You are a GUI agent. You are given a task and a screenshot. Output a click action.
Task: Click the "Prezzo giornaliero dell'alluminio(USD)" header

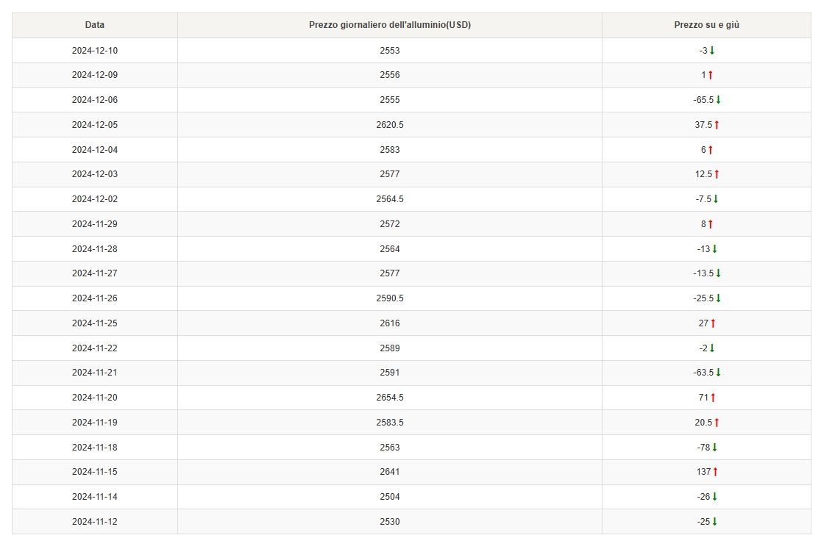(389, 25)
